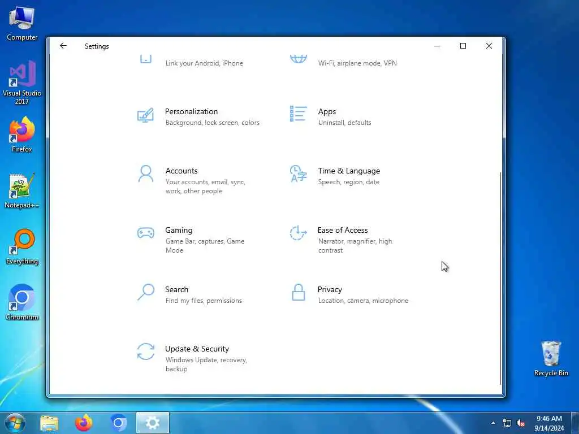Open the Privacy lock icon
Screen dimensions: 579x434
tap(298, 292)
